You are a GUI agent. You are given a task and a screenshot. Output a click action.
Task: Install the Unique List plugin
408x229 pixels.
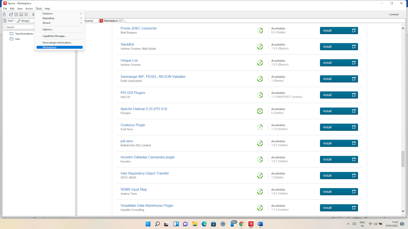pyautogui.click(x=339, y=63)
